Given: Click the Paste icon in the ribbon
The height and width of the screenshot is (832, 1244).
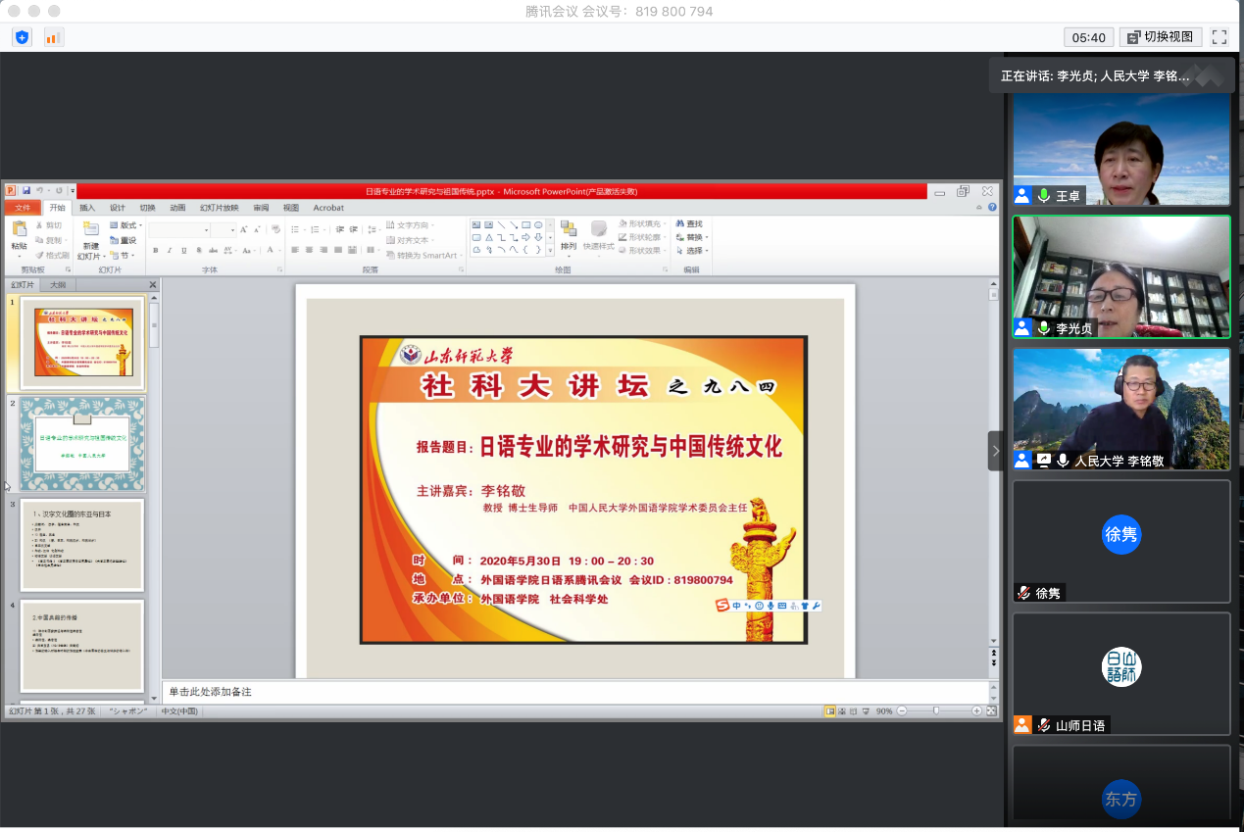Looking at the screenshot, I should (20, 233).
